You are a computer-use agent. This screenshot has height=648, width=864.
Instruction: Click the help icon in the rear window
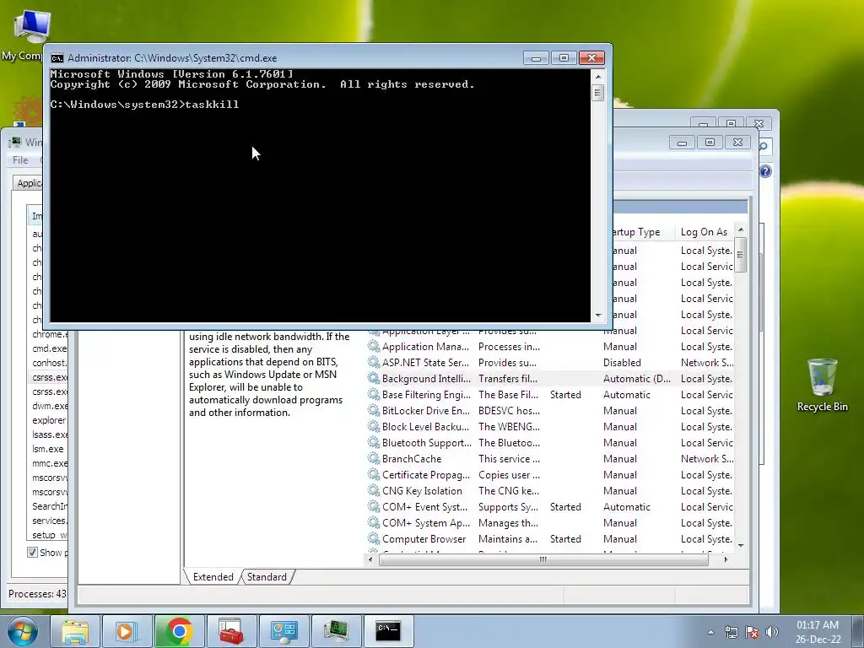click(x=765, y=171)
